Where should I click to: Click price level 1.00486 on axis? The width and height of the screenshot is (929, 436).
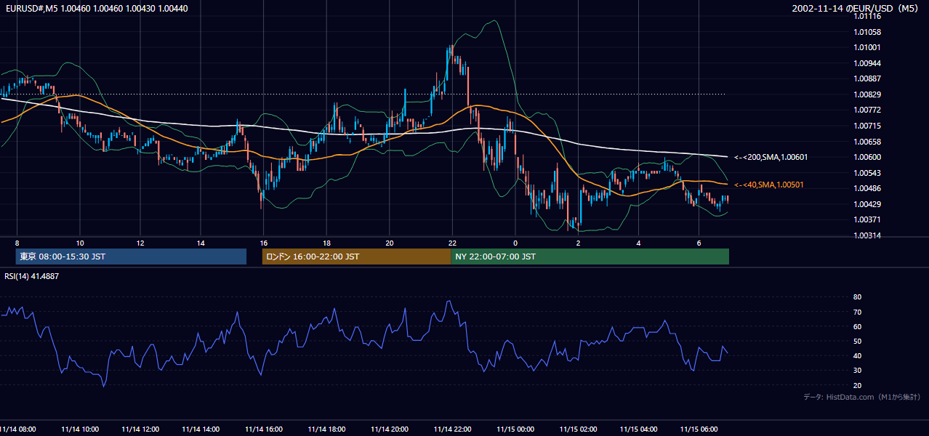pos(868,188)
